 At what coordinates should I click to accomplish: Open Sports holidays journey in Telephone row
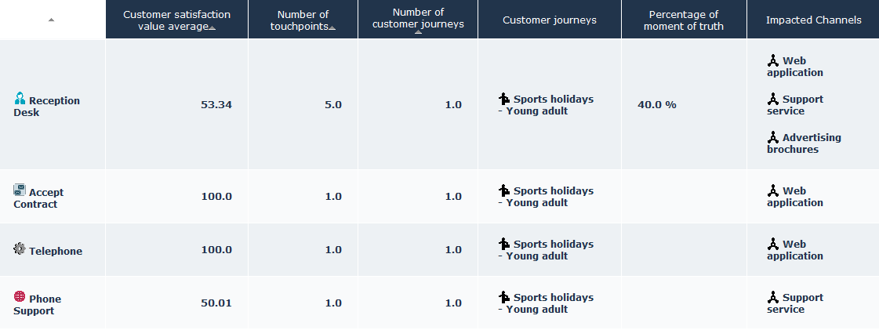click(553, 244)
